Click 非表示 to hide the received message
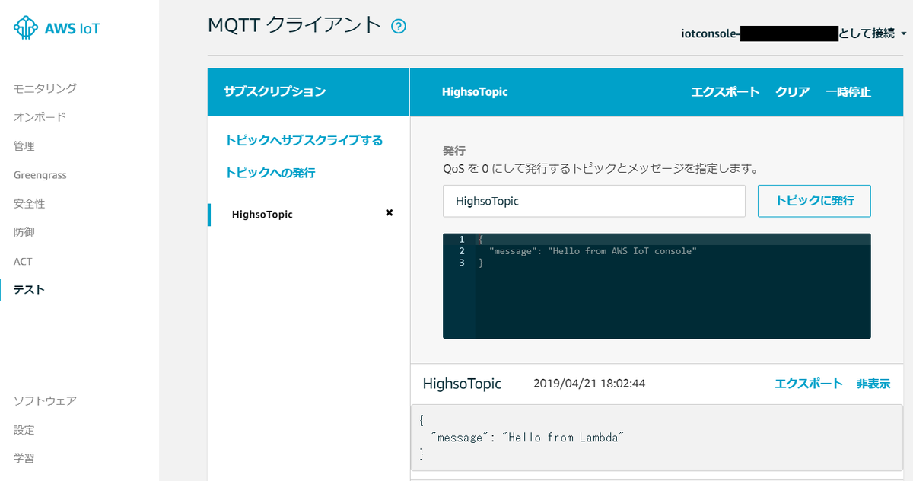This screenshot has height=481, width=913. 873,384
